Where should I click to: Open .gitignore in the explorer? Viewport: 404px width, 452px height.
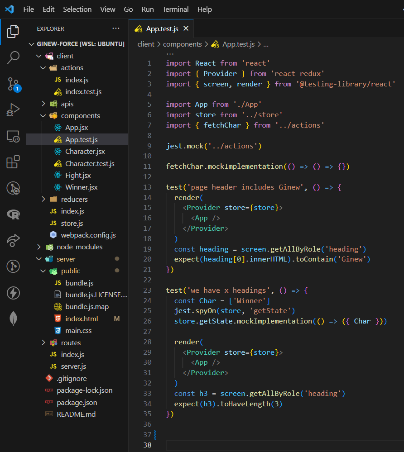[77, 379]
